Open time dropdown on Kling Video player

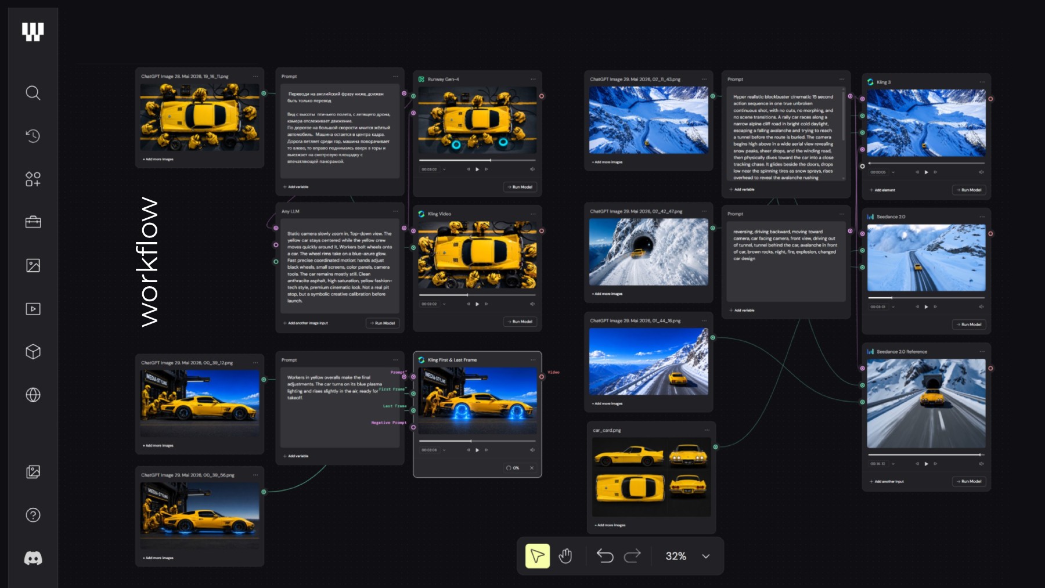444,304
